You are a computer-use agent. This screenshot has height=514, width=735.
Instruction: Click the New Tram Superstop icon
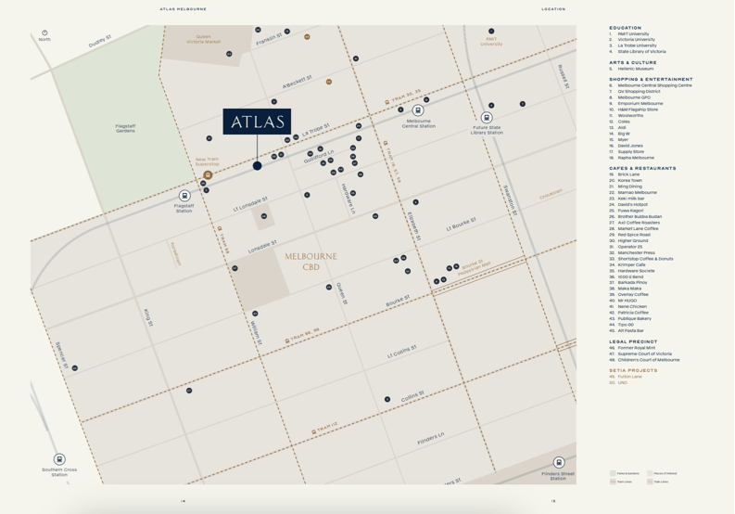(208, 174)
